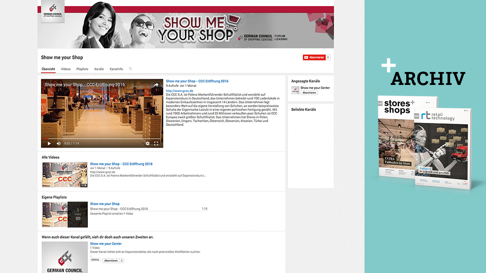Image resolution: width=486 pixels, height=273 pixels.
Task: Switch to the Kanäle tab
Action: tap(99, 69)
